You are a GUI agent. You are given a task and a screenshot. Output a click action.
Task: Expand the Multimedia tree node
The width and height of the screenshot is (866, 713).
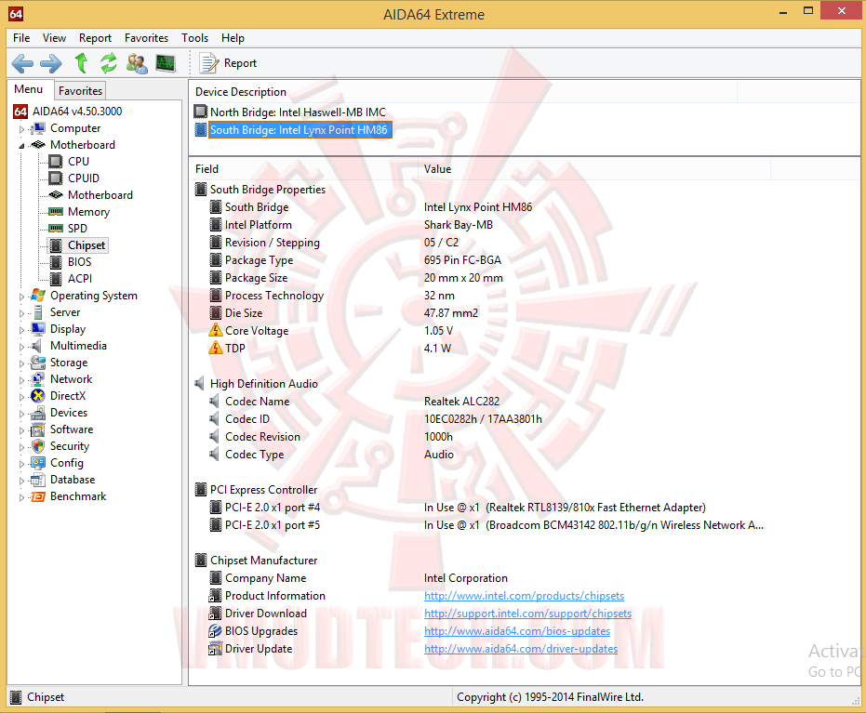[x=21, y=347]
